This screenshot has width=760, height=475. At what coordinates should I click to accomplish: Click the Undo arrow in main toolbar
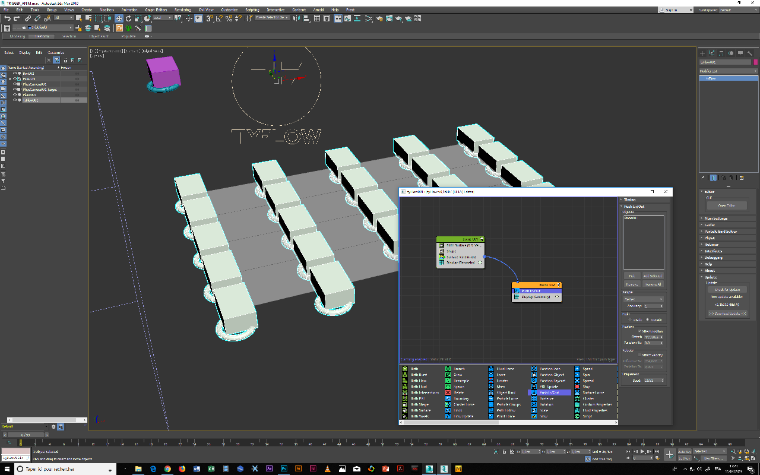click(x=7, y=18)
